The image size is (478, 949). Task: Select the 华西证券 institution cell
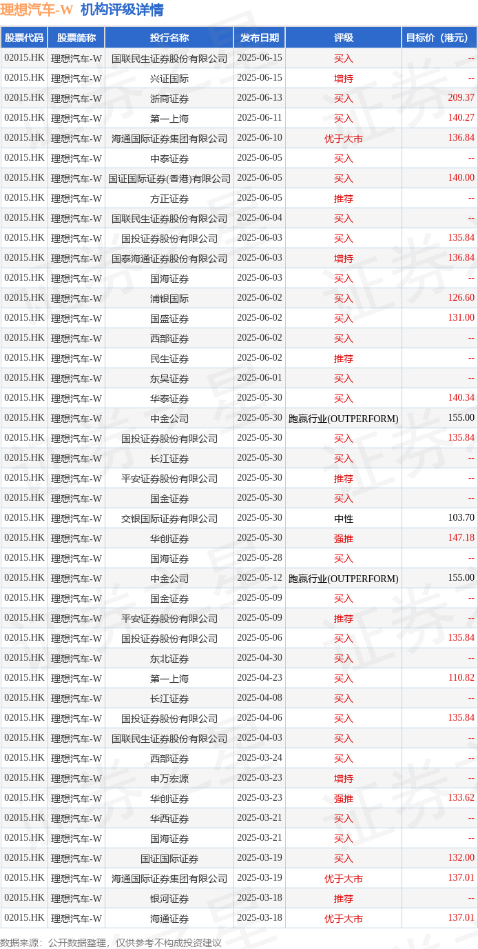pos(169,819)
